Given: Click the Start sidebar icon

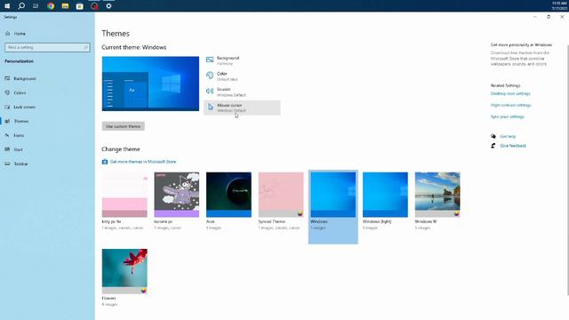Looking at the screenshot, I should click(x=7, y=149).
